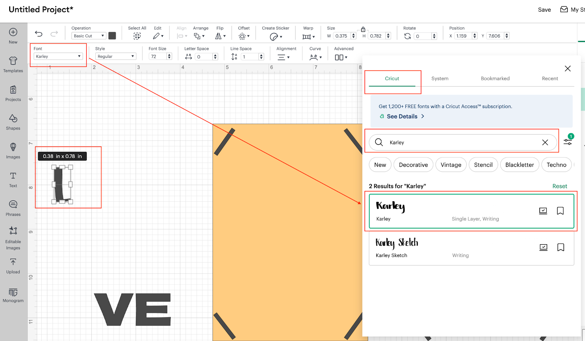The image size is (585, 341).
Task: Click the Font Size field
Action: (158, 56)
